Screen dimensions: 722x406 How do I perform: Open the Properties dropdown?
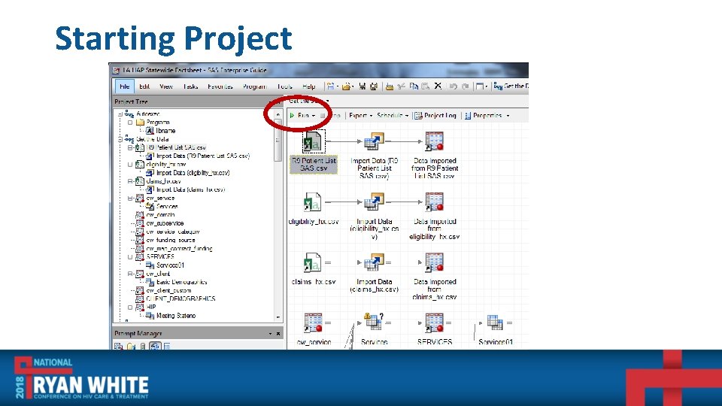coord(487,116)
